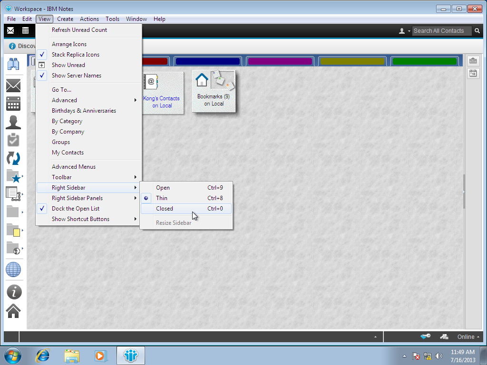Image resolution: width=487 pixels, height=365 pixels.
Task: Open Calendar from the top toolbar grid icon
Action: coord(26,30)
